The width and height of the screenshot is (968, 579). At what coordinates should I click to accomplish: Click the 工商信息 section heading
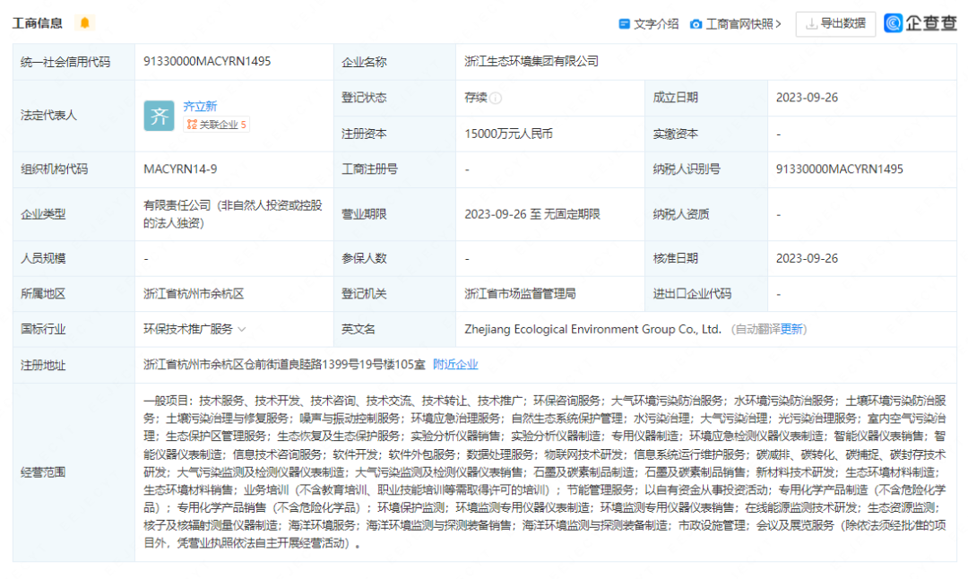[38, 23]
